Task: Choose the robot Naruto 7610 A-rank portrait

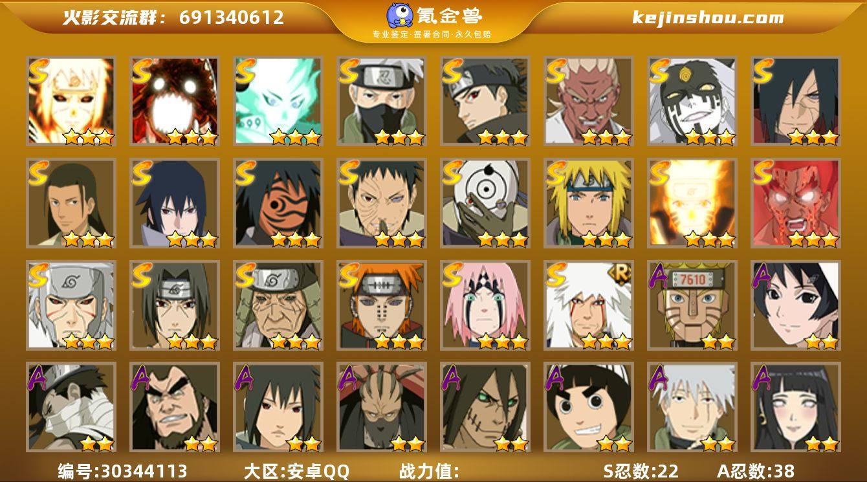Action: click(692, 305)
